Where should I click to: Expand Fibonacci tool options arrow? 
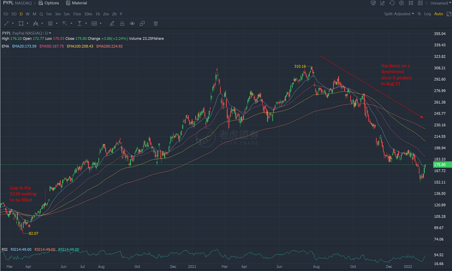57,24
